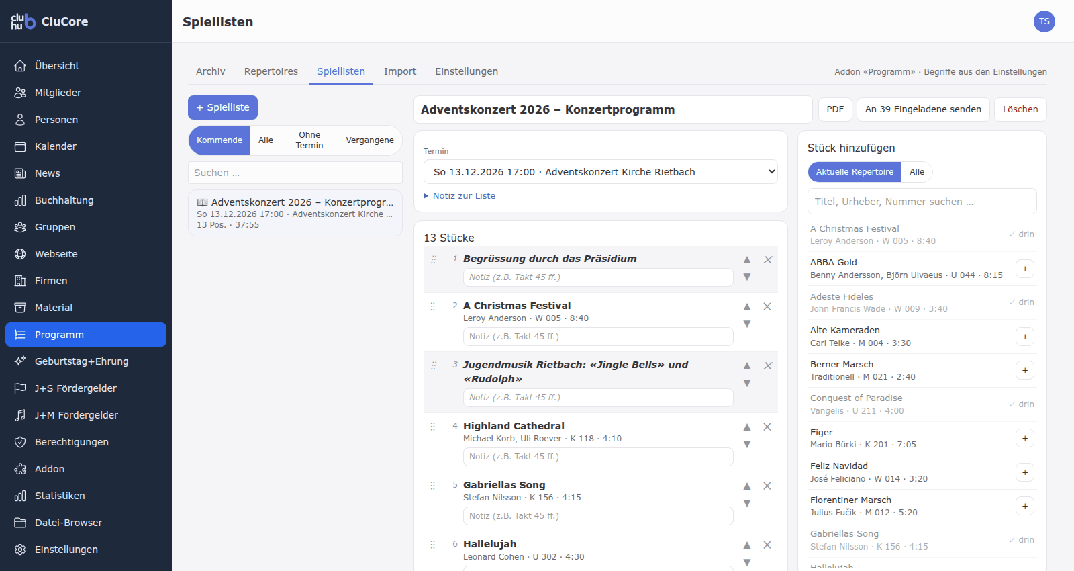Show Vergangene playlists
This screenshot has width=1074, height=571.
tap(370, 140)
